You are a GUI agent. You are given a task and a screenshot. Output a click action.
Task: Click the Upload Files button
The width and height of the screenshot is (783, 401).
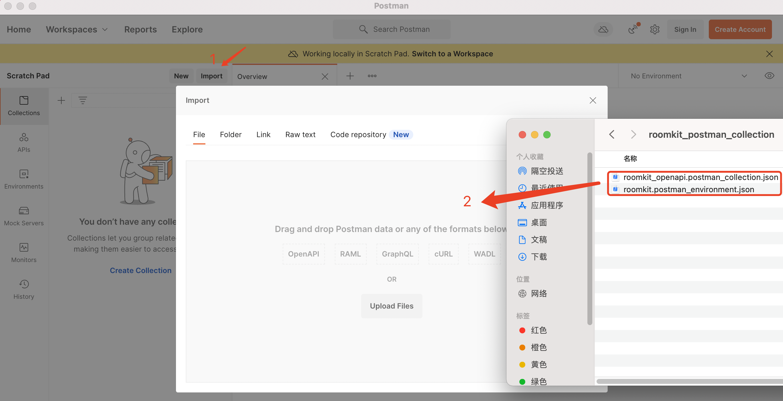391,306
